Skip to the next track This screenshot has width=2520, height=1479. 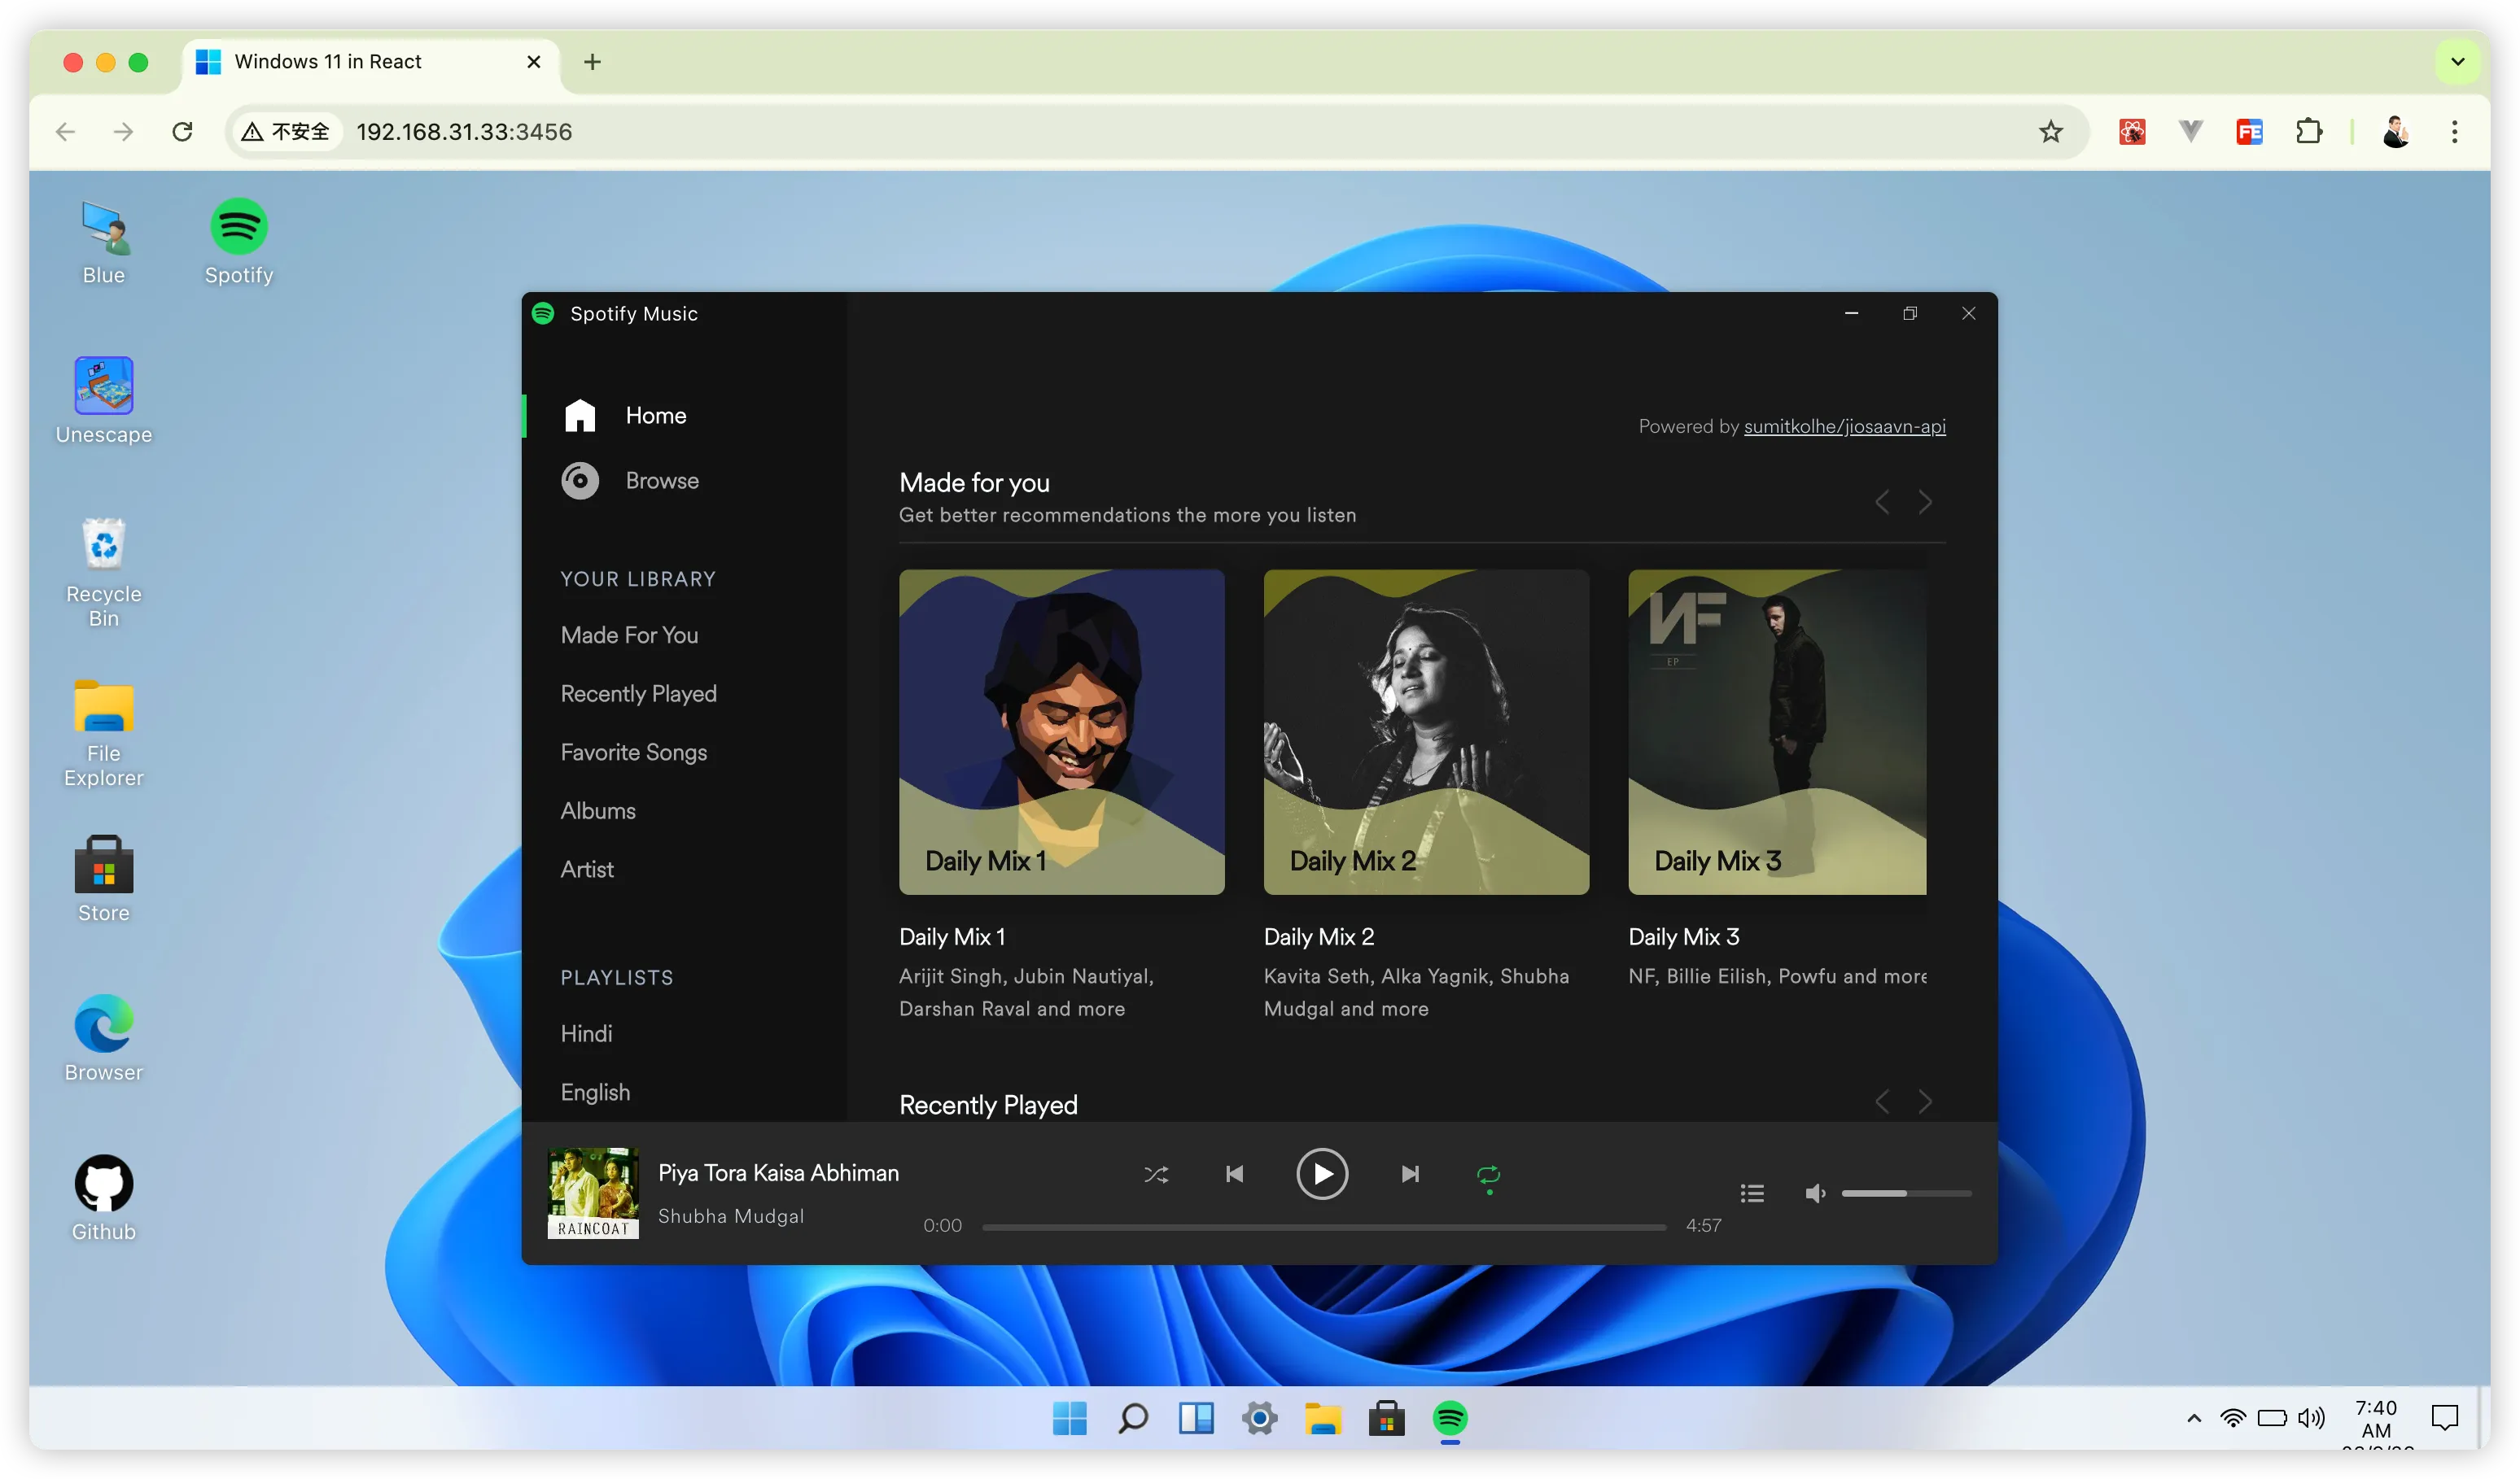(x=1410, y=1174)
